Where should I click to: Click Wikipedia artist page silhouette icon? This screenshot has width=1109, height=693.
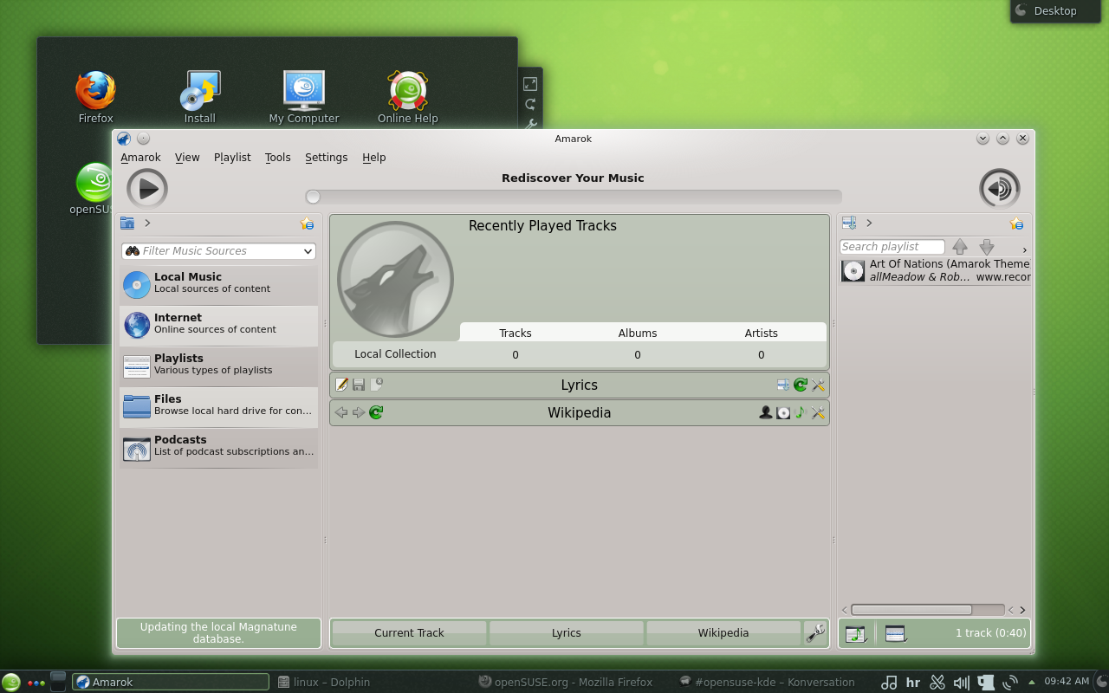click(765, 412)
